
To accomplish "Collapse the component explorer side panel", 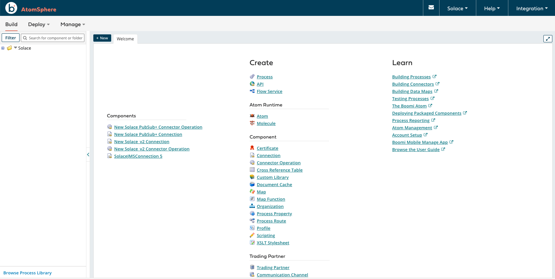I will pos(88,154).
